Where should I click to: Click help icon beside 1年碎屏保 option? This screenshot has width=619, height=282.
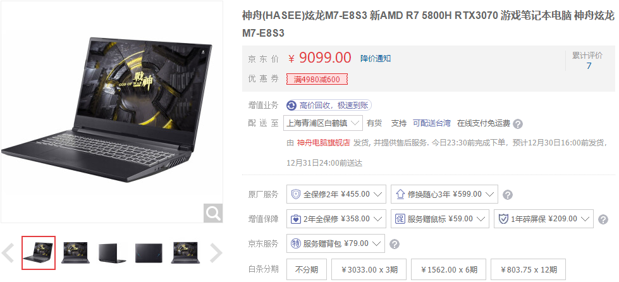click(x=603, y=219)
